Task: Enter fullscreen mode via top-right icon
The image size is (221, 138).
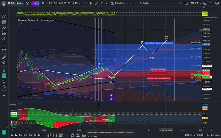Action: 211,3
